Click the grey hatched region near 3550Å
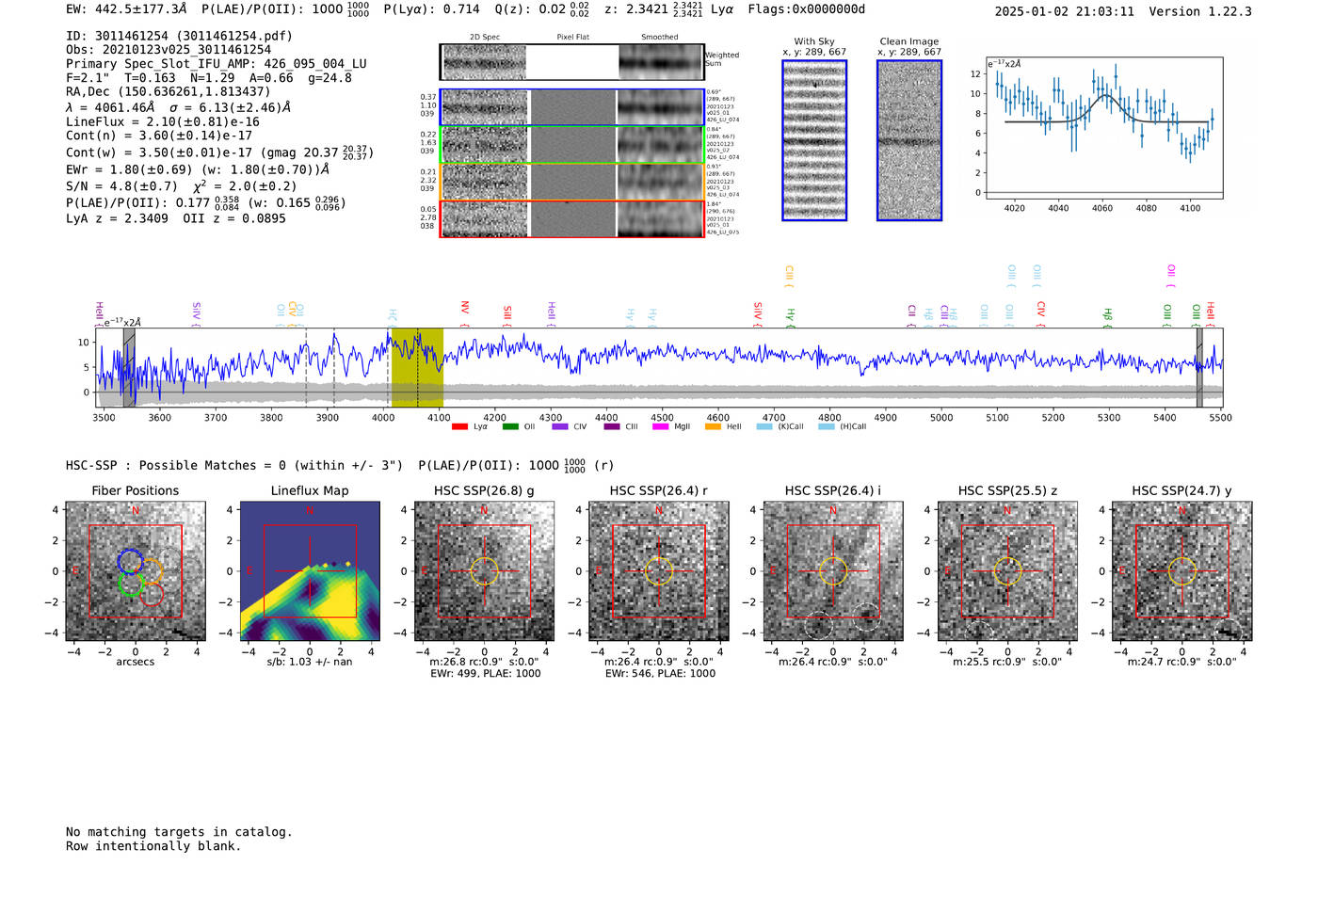Image resolution: width=1318 pixels, height=897 pixels. tap(129, 367)
